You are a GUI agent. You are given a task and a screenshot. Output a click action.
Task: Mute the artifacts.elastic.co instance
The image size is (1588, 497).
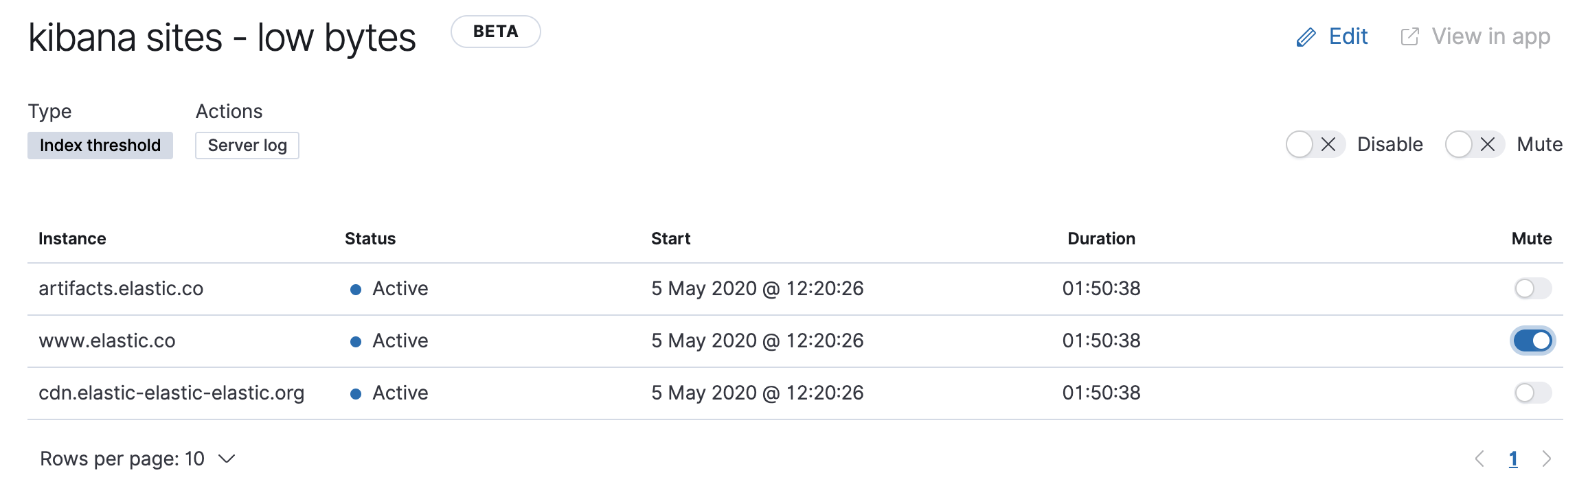tap(1532, 289)
